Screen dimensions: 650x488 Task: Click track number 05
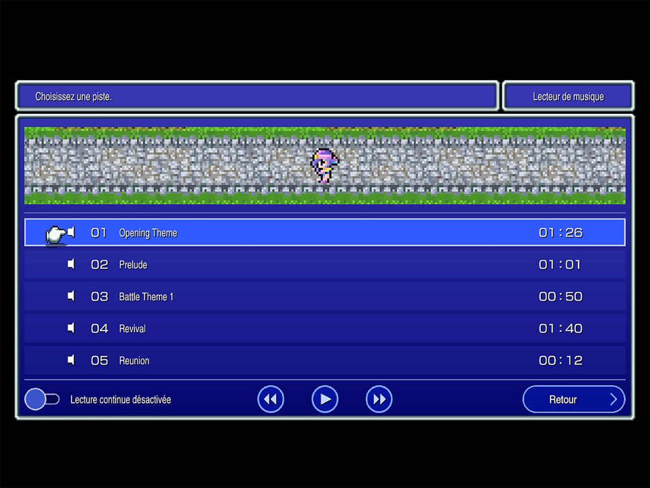pos(99,360)
